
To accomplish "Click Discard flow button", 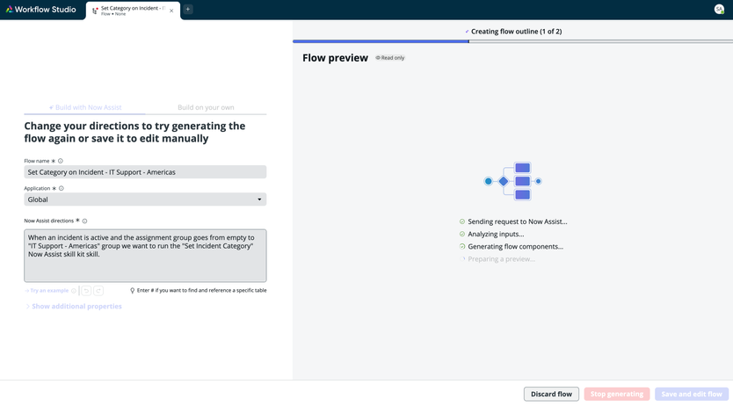I will [x=551, y=395].
